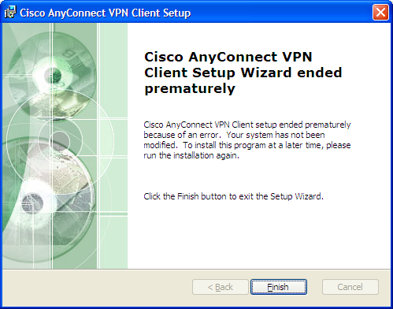
Task: Click the error description paragraph
Action: 247,140
